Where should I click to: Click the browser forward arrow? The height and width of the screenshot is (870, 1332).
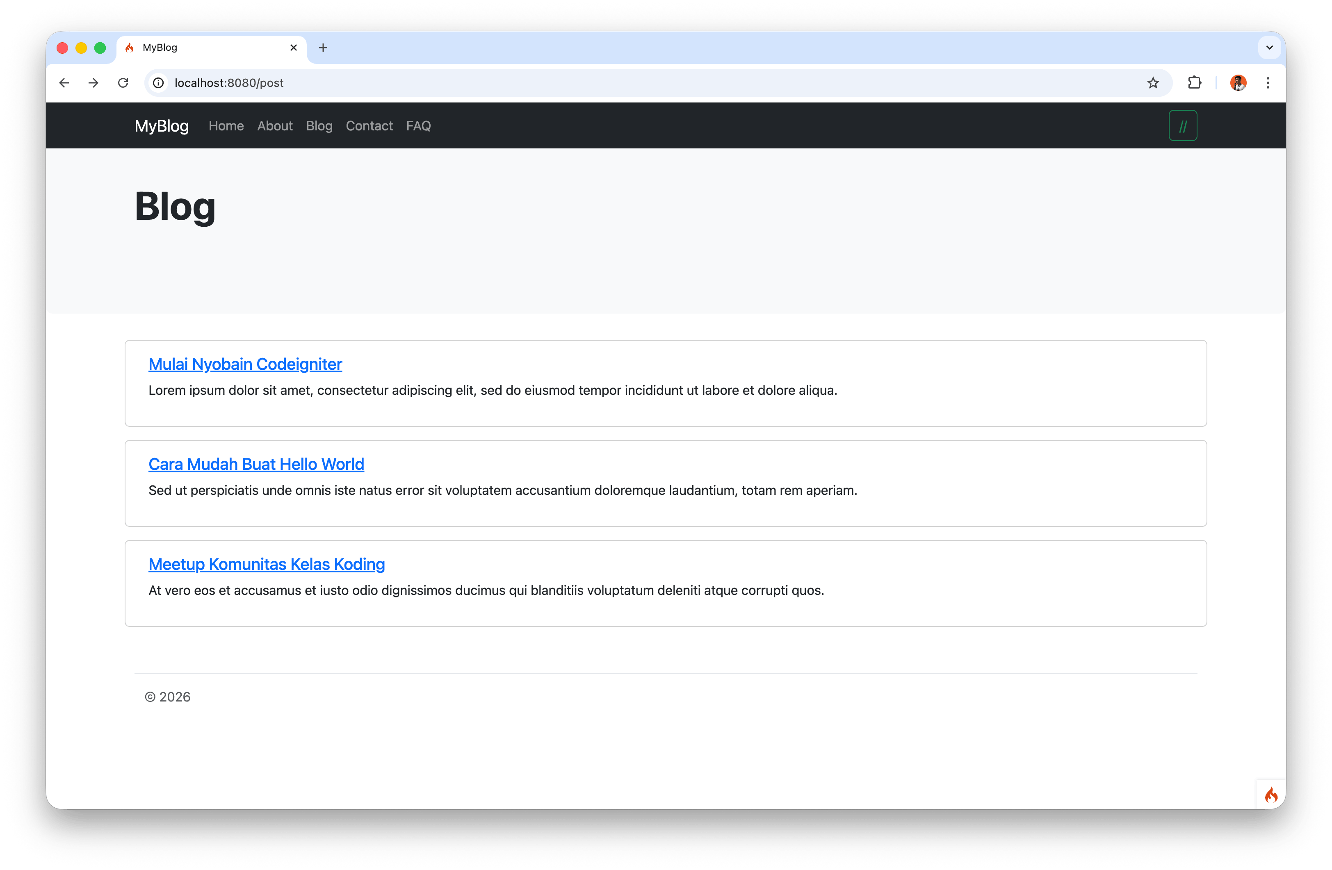coord(94,83)
